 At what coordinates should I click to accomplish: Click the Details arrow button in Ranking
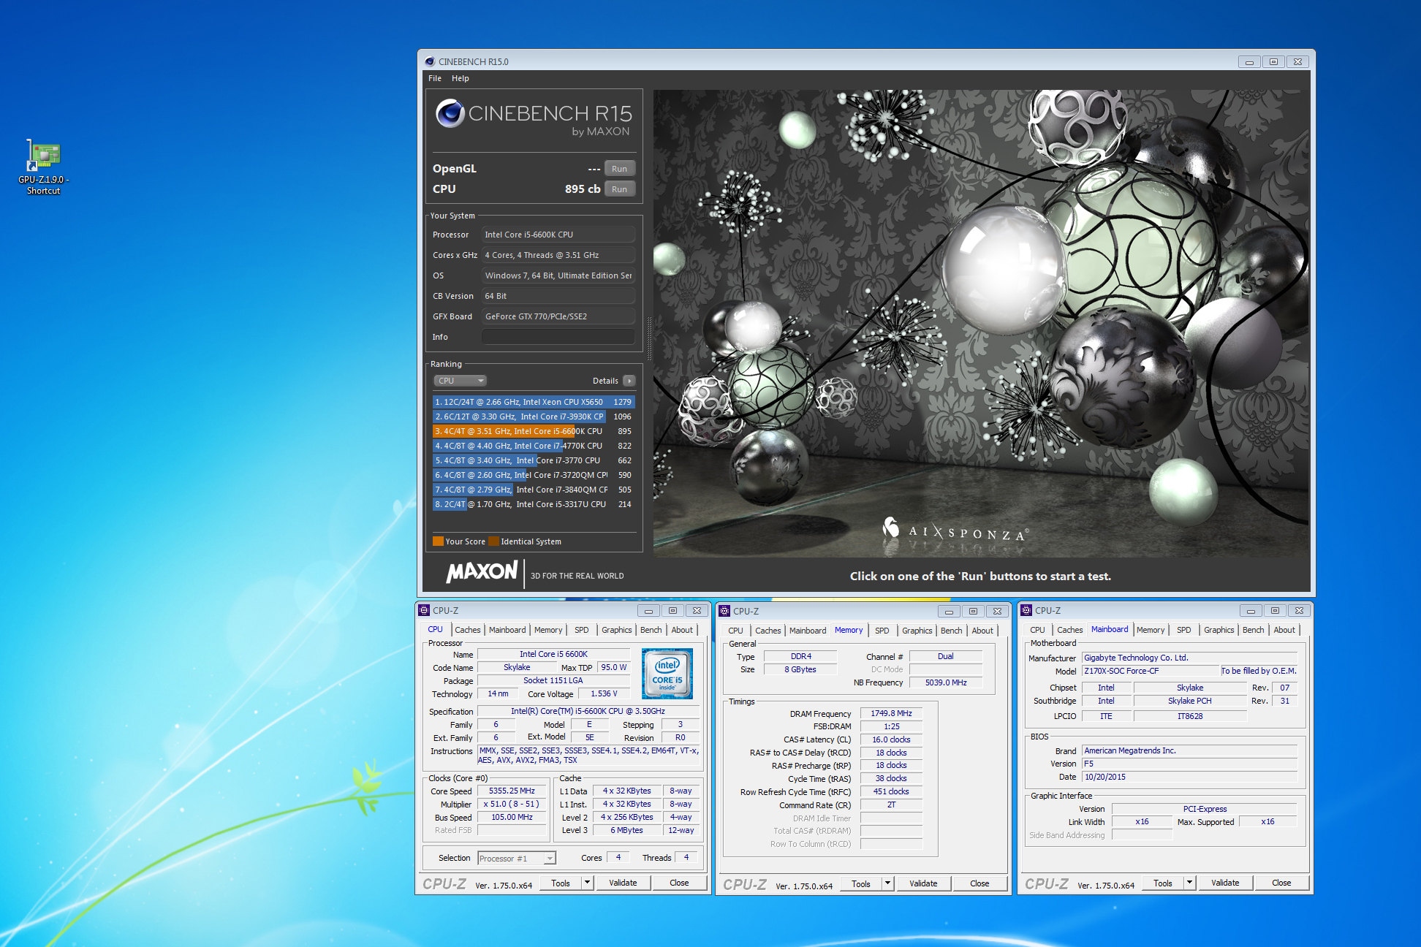pyautogui.click(x=629, y=381)
